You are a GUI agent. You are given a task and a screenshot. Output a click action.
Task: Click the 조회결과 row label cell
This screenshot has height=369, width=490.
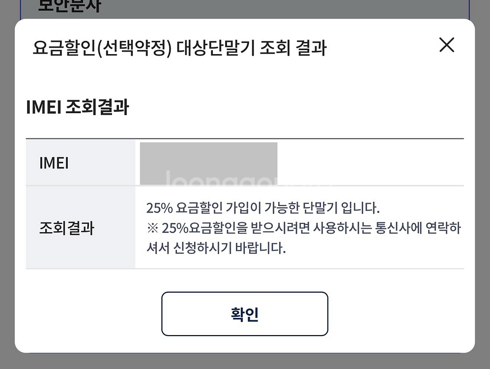66,228
